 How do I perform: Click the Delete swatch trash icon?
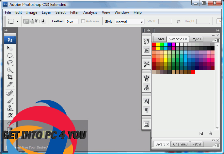(210, 133)
